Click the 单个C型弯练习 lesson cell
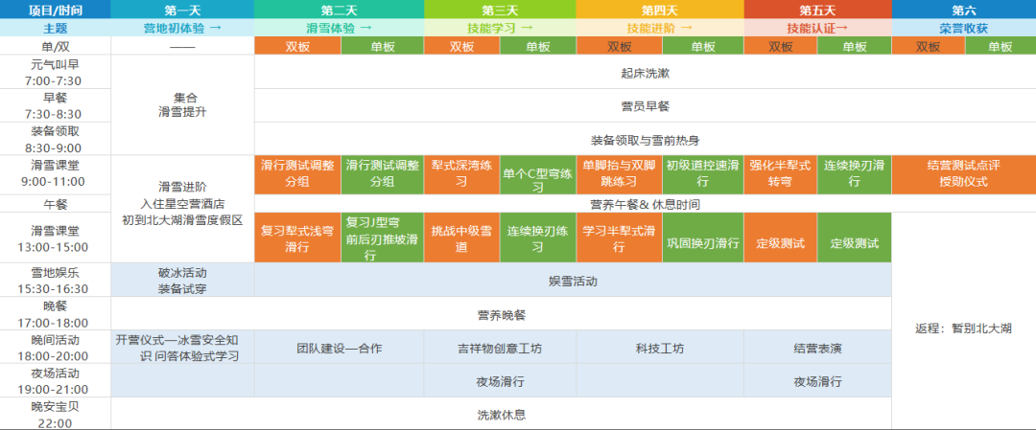 pos(537,174)
